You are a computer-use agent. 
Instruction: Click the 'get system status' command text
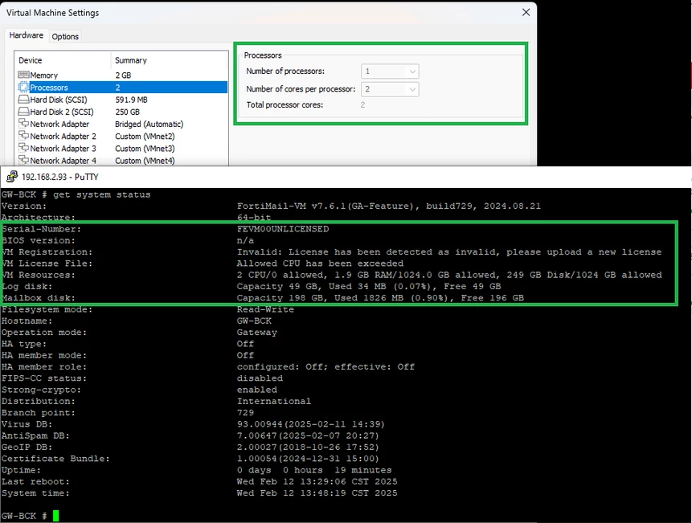point(102,194)
